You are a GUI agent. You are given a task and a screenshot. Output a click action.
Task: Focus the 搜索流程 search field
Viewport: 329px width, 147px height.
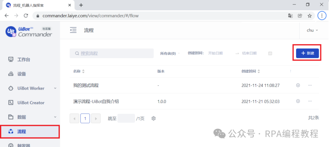111,53
